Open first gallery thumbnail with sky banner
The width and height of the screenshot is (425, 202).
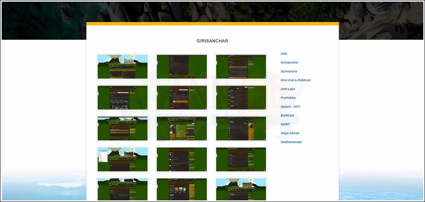pos(122,66)
